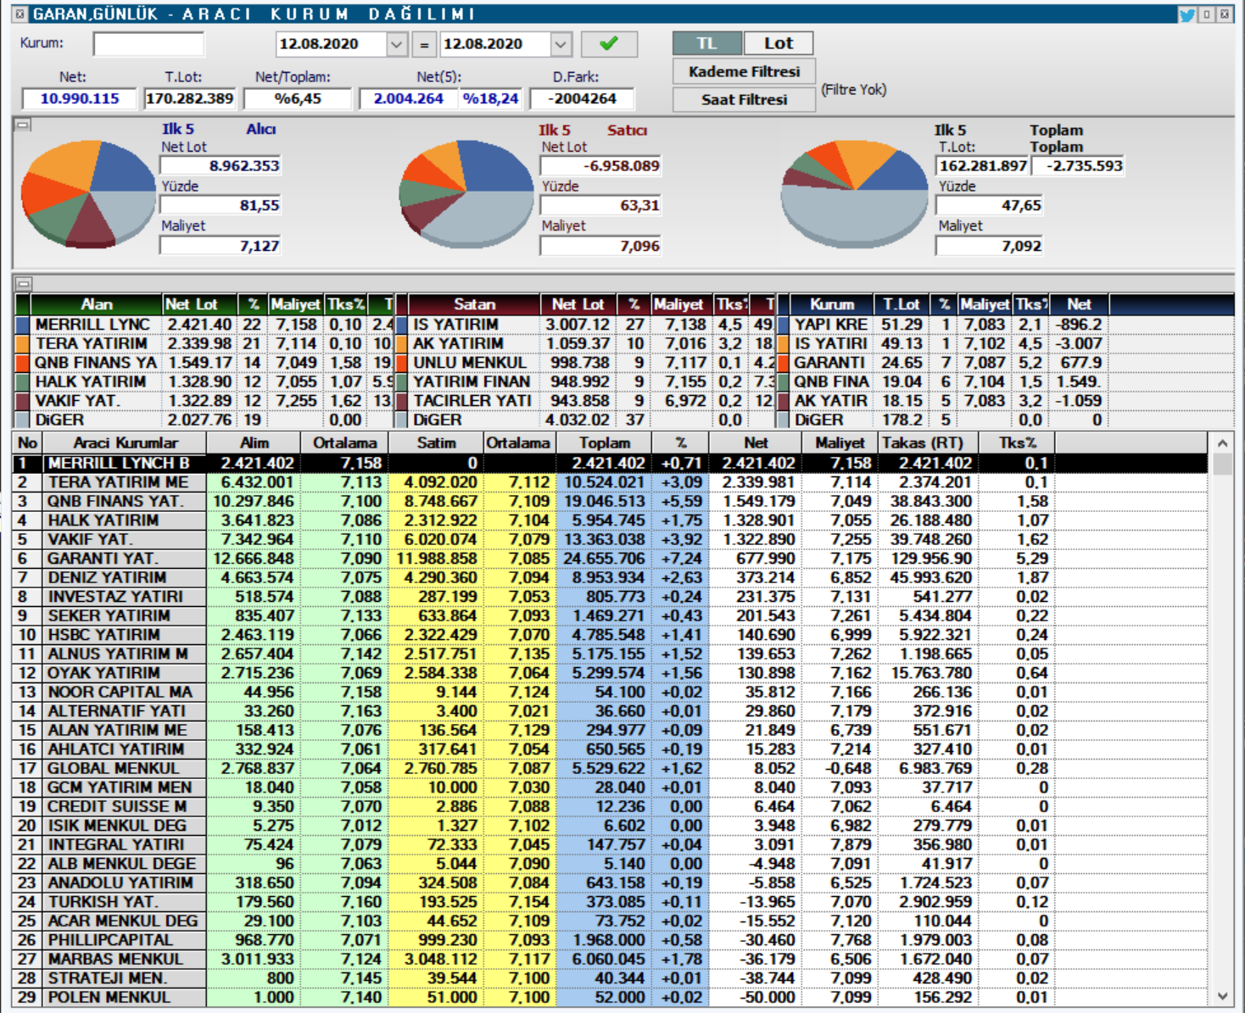Click the sellers Ilk 5 pie chart
The image size is (1245, 1013).
pos(466,194)
